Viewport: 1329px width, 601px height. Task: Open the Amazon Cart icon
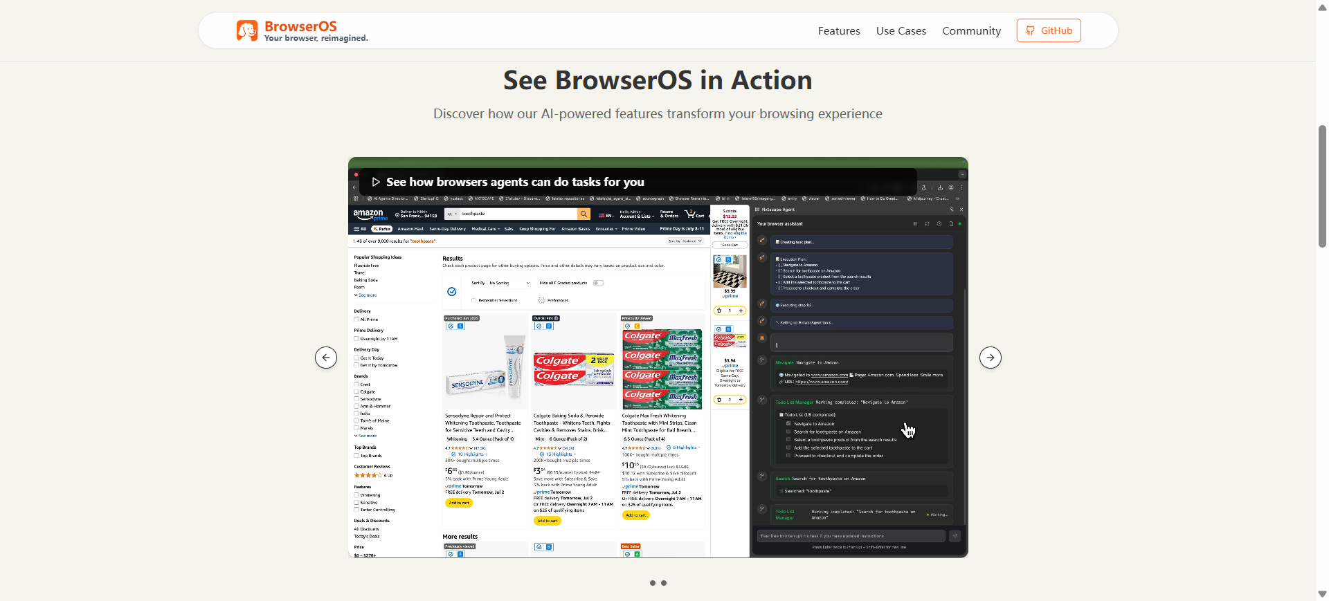point(694,214)
